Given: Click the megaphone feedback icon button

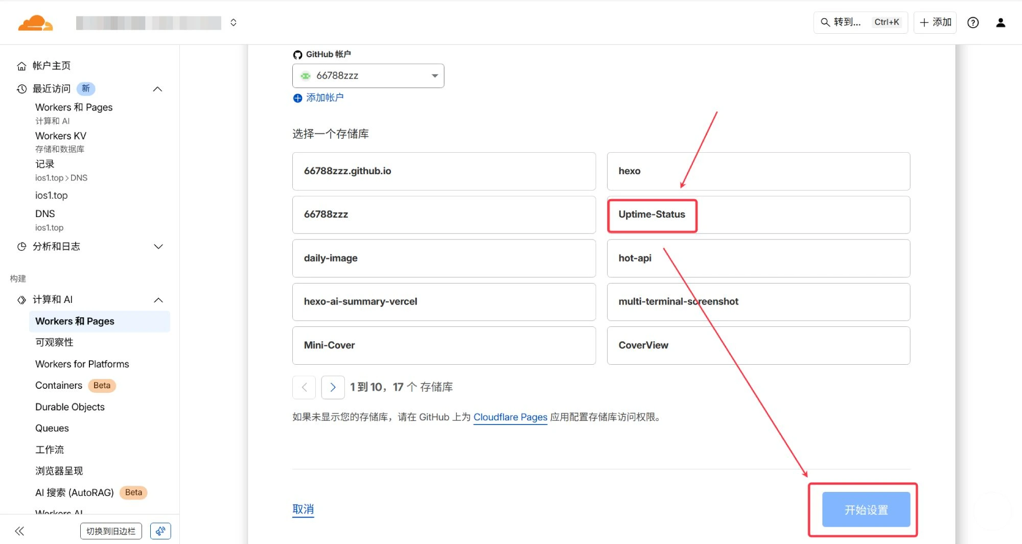Looking at the screenshot, I should pos(160,531).
